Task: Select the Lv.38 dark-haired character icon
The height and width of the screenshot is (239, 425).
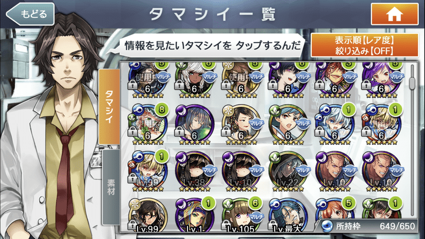Action: click(194, 170)
